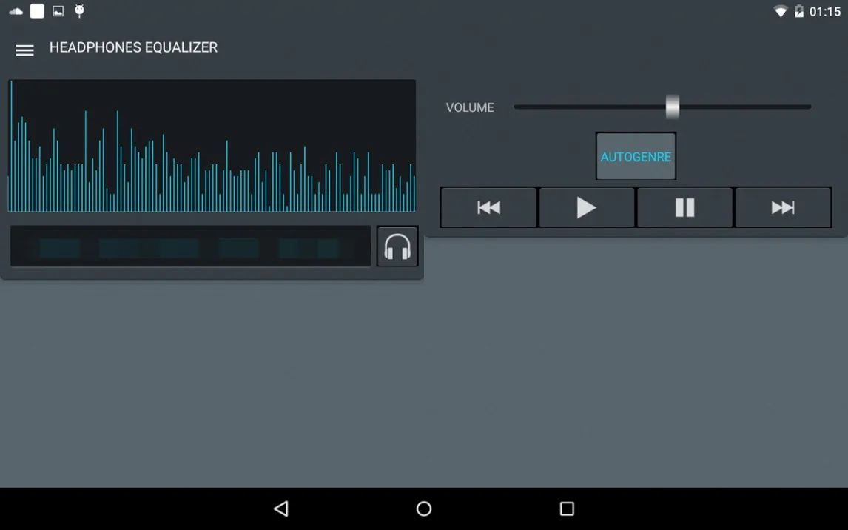The height and width of the screenshot is (530, 848).
Task: Click the volume slider thumb
Action: pyautogui.click(x=672, y=107)
